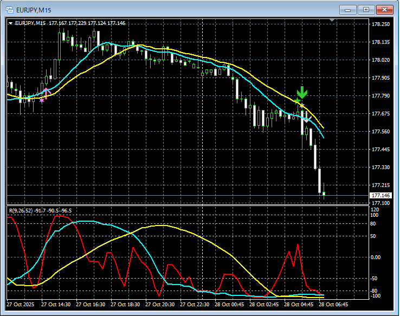Image resolution: width=400 pixels, height=316 pixels.
Task: Click the pink star marker
Action: pyautogui.click(x=42, y=100)
